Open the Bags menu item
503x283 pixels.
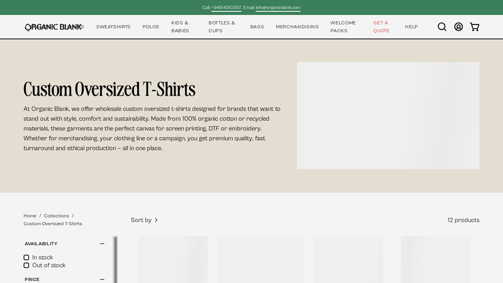click(257, 26)
